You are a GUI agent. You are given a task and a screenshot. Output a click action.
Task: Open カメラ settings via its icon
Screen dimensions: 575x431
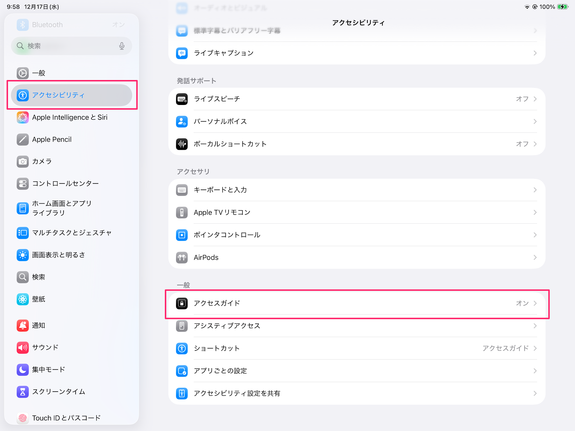(x=22, y=162)
